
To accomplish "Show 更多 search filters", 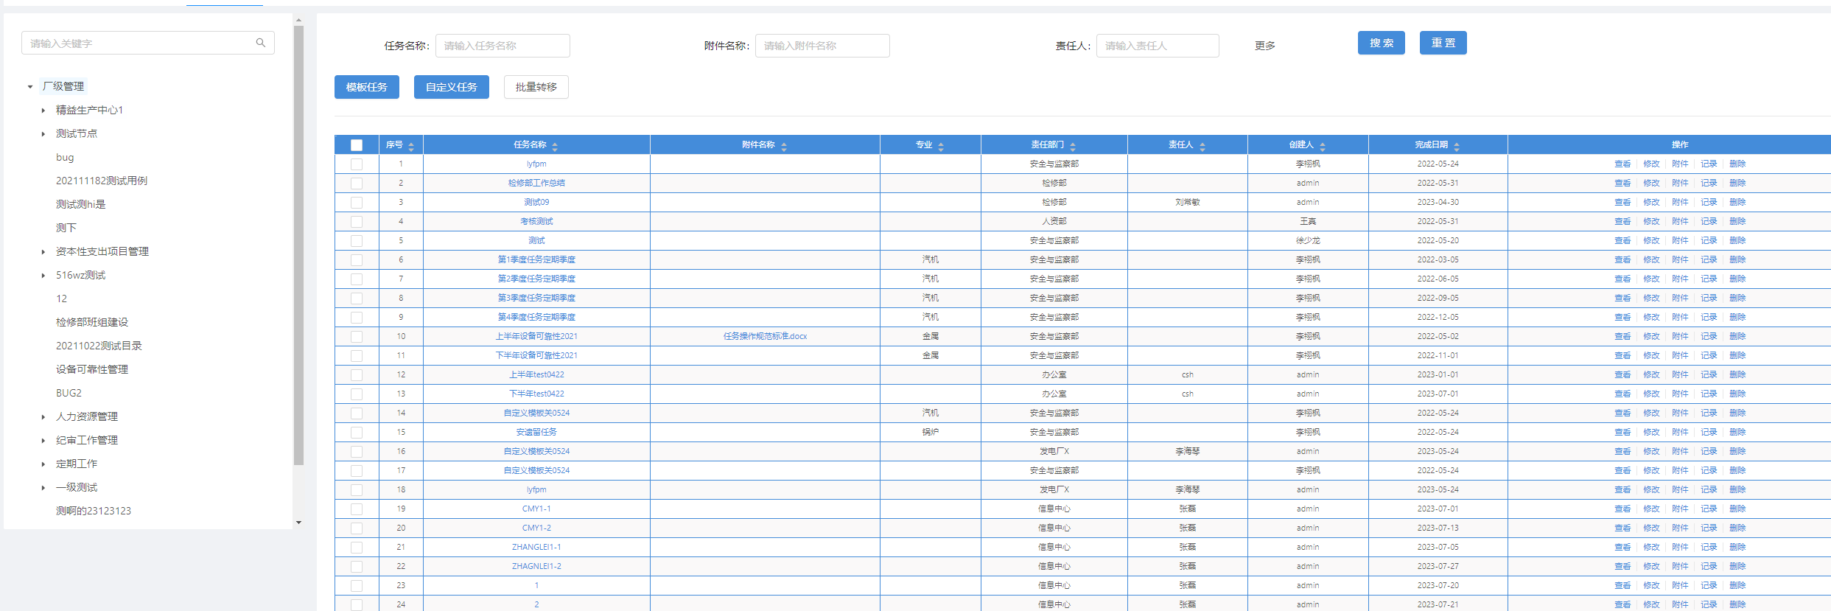I will [1265, 46].
